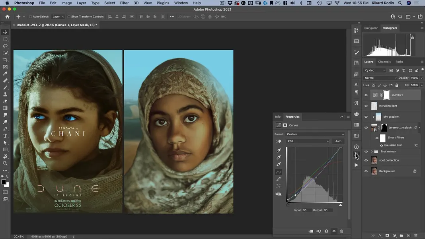This screenshot has width=425, height=239.
Task: Open the Preset Custom dropdown
Action: [x=315, y=134]
